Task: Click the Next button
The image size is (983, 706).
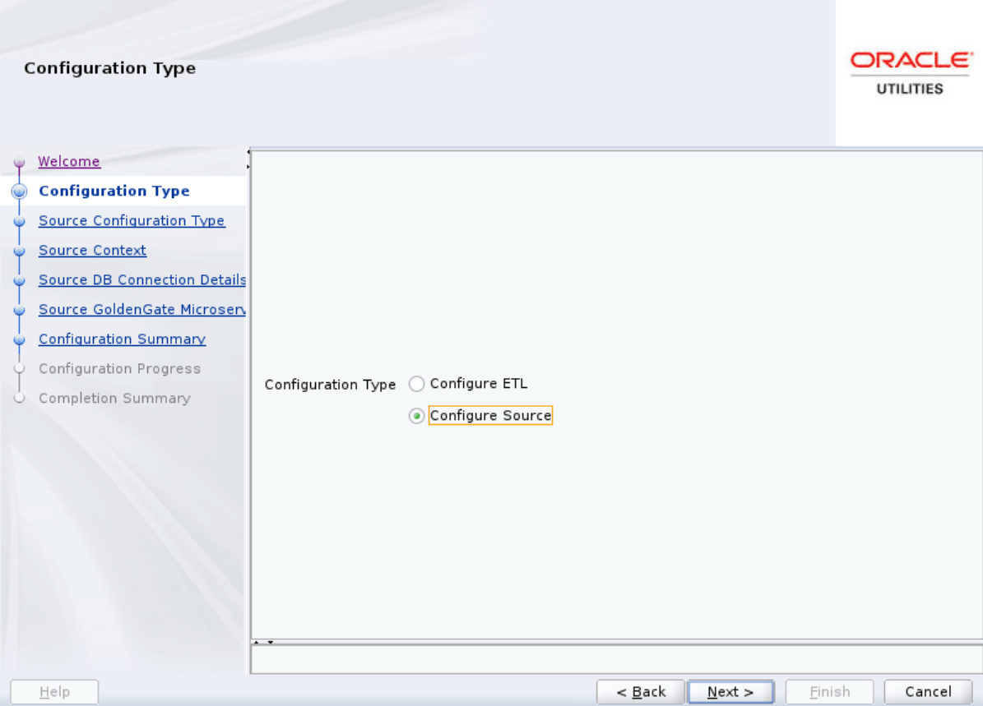Action: pos(731,691)
